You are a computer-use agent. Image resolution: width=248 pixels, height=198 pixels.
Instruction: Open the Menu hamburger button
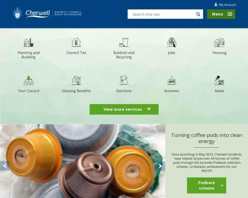pyautogui.click(x=221, y=14)
